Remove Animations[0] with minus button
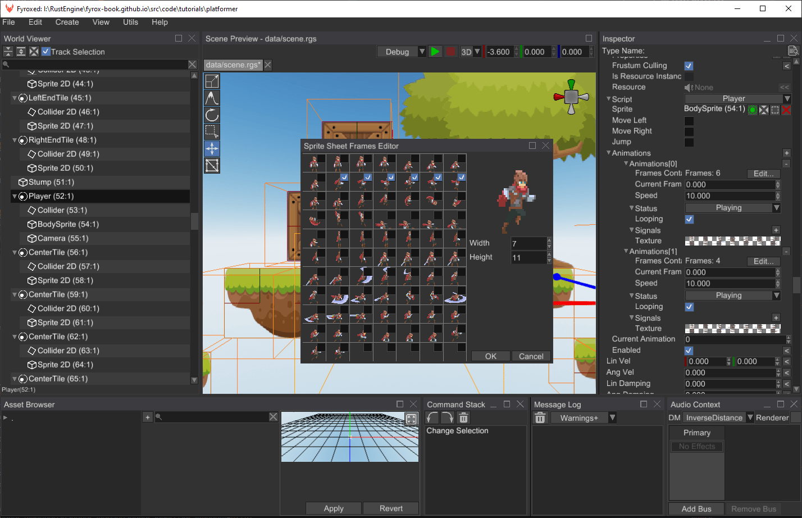 (786, 164)
